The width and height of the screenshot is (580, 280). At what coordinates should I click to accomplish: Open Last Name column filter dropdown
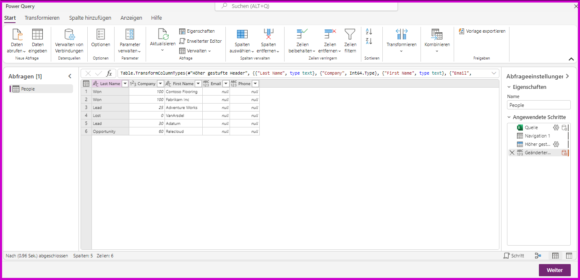click(x=125, y=83)
